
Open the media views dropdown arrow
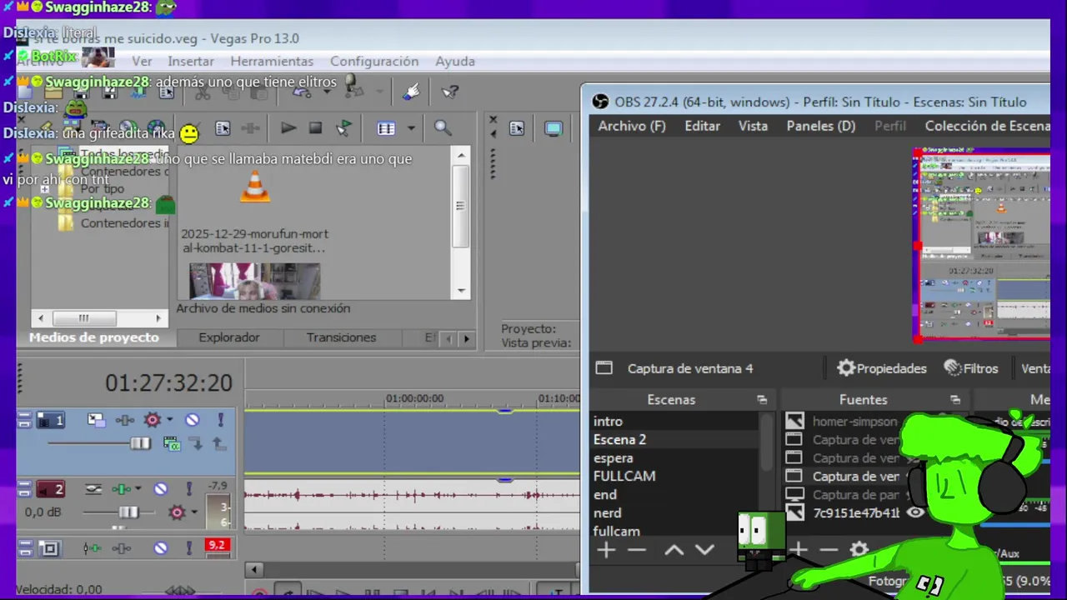[x=411, y=128]
